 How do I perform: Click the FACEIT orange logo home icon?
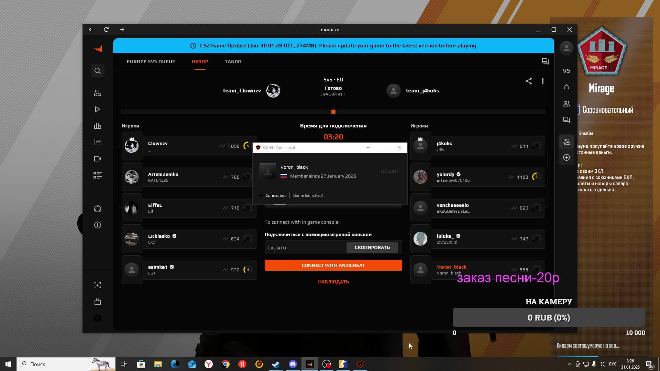pos(98,49)
